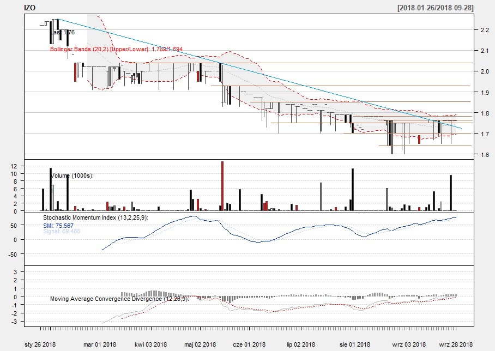
Task: Click the 50 tick on the SMI axis
Action: [x=14, y=226]
